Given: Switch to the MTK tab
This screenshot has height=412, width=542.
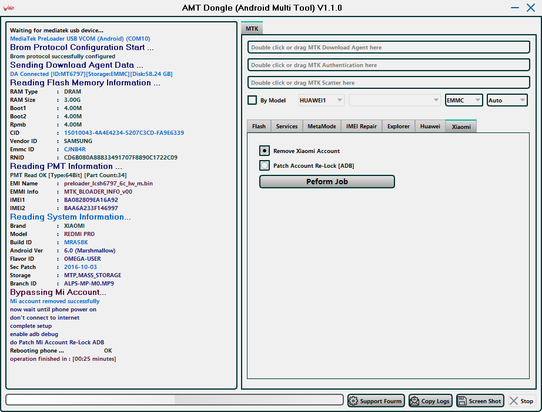Looking at the screenshot, I should click(252, 28).
